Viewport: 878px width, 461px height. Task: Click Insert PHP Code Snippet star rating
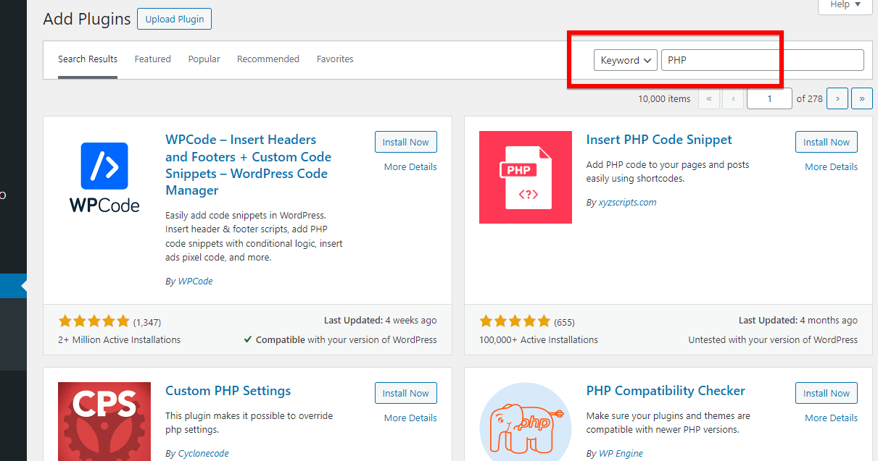(x=515, y=321)
